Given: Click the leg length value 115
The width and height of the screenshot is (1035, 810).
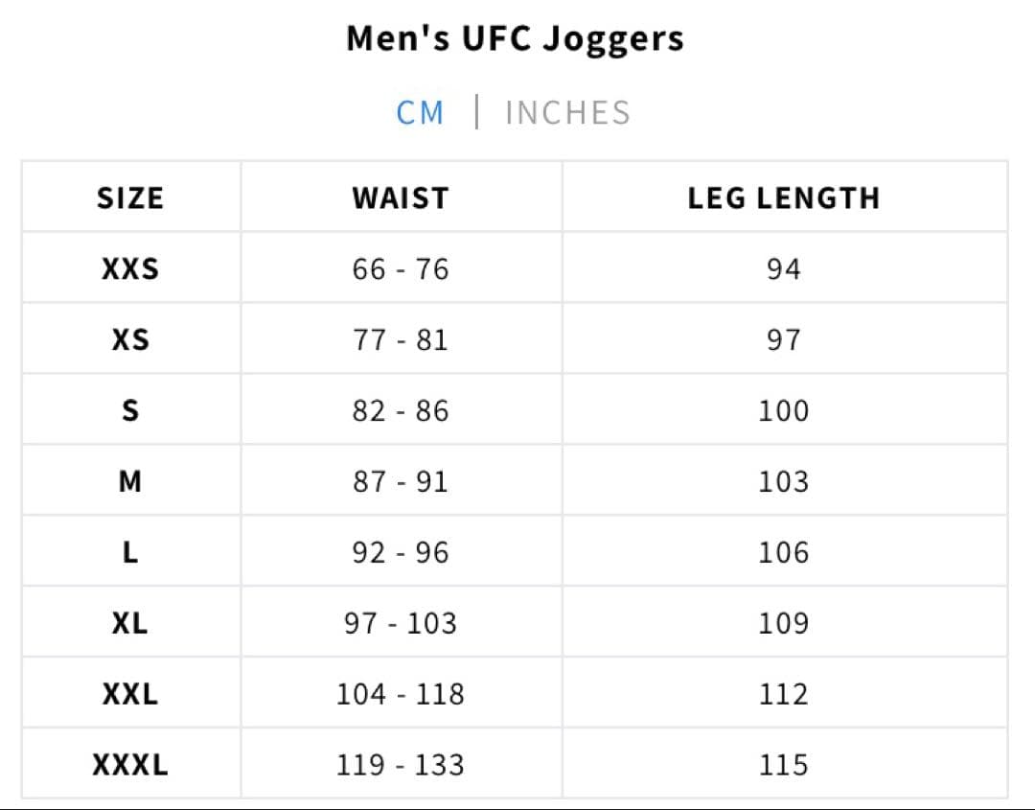Looking at the screenshot, I should coord(785,764).
